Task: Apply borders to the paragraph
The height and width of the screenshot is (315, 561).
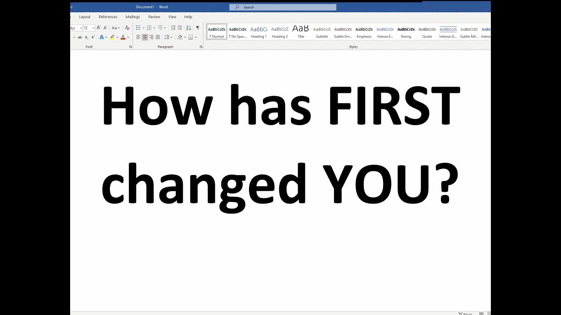Action: (191, 37)
